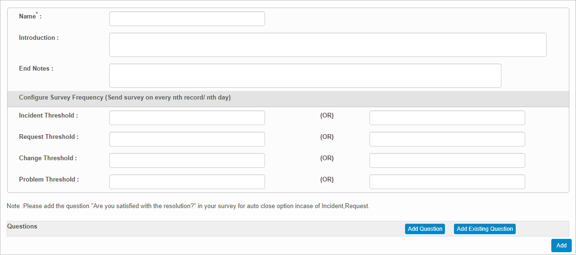This screenshot has width=576, height=255.
Task: Click the Configure Survey Frequency section header
Action: point(124,98)
